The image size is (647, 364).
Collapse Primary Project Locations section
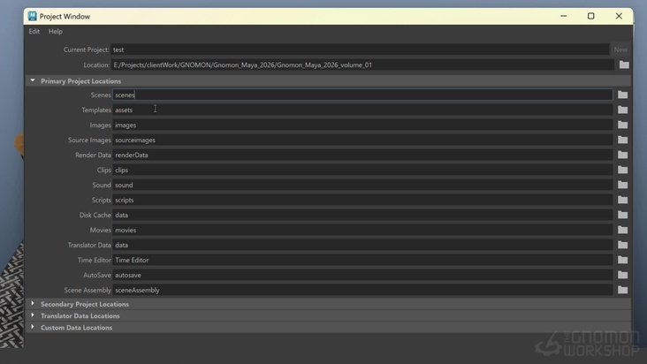33,80
